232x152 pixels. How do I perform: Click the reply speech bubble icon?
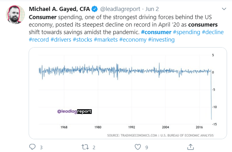click(x=32, y=147)
